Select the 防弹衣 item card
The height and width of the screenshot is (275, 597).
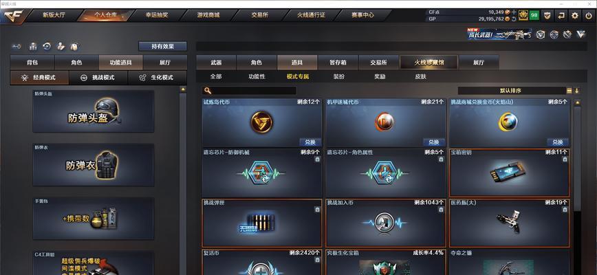click(x=94, y=165)
